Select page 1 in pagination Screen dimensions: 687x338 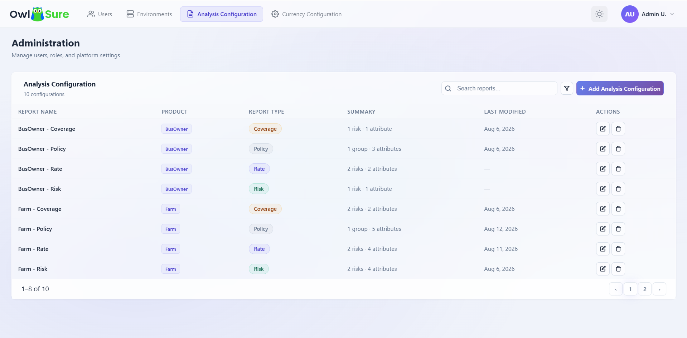630,289
